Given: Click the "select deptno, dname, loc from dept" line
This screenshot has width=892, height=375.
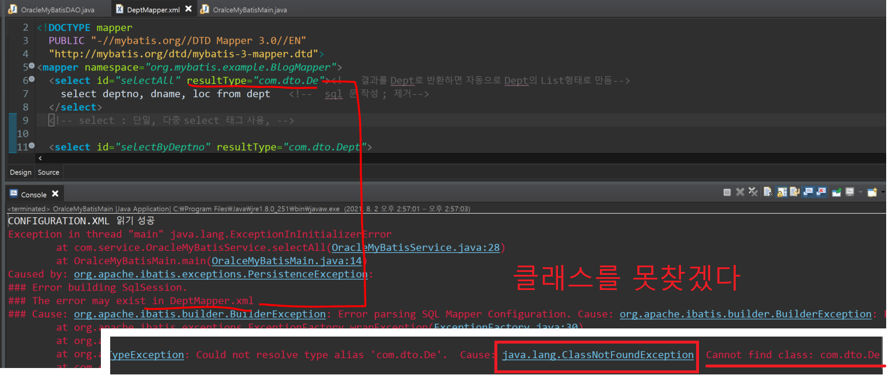Looking at the screenshot, I should pyautogui.click(x=166, y=94).
